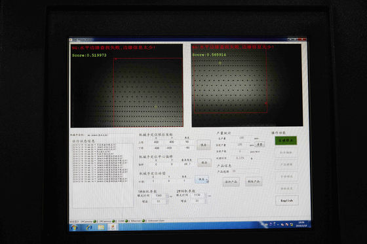Screen dimensions: 367x244
Task: Switch interface language with English button
Action: (x=287, y=201)
